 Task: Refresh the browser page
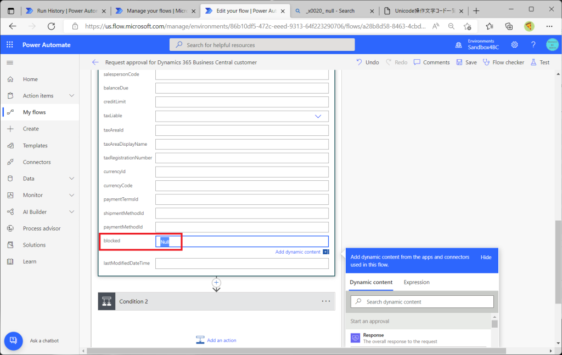click(51, 26)
